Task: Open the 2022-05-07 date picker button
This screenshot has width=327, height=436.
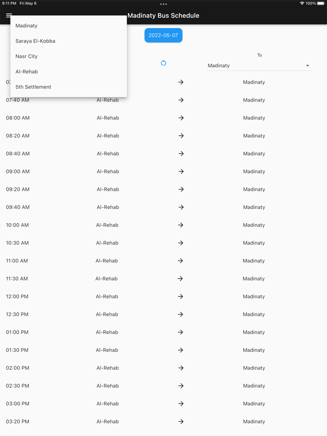Action: (x=163, y=35)
